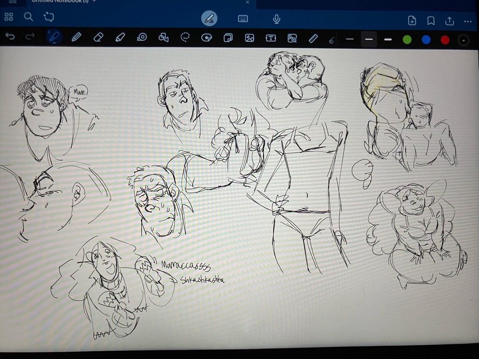Screen dimensions: 479x359
Task: Select the Lasso selection tool
Action: pyautogui.click(x=185, y=37)
